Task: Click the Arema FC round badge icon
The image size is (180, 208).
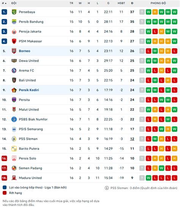Action: (14, 71)
